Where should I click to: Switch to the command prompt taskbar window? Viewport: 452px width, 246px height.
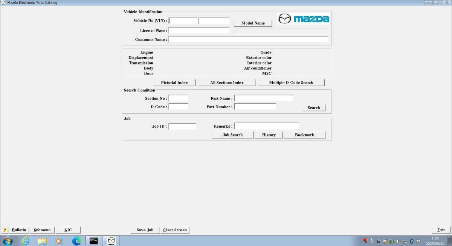pos(94,241)
